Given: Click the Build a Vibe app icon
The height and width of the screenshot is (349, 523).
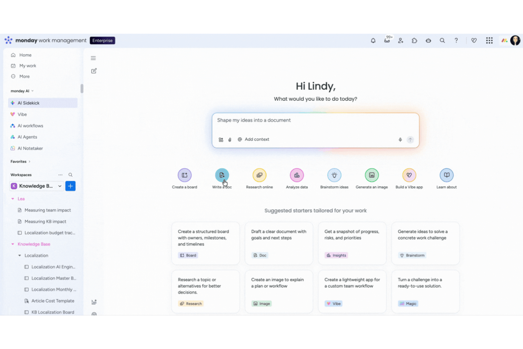Looking at the screenshot, I should pyautogui.click(x=409, y=175).
